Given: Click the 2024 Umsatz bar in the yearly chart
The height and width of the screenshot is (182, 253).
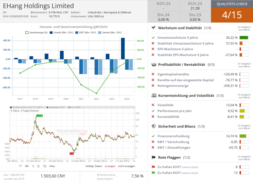Looking at the screenshot, I should pos(123,49).
